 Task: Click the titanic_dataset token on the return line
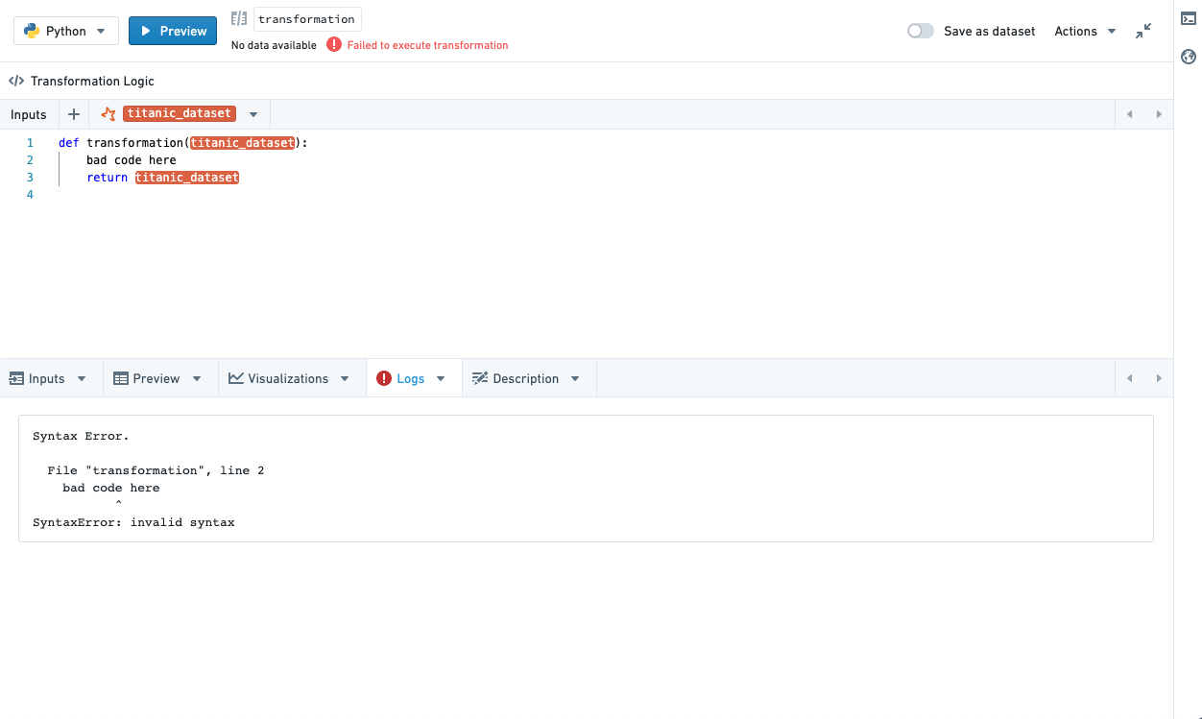click(x=187, y=178)
